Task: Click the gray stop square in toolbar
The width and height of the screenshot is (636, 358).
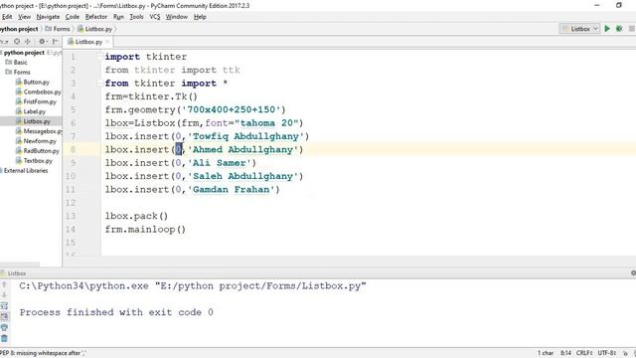Action: pos(632,29)
